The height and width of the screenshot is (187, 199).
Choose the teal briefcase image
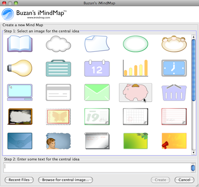[x=58, y=68]
